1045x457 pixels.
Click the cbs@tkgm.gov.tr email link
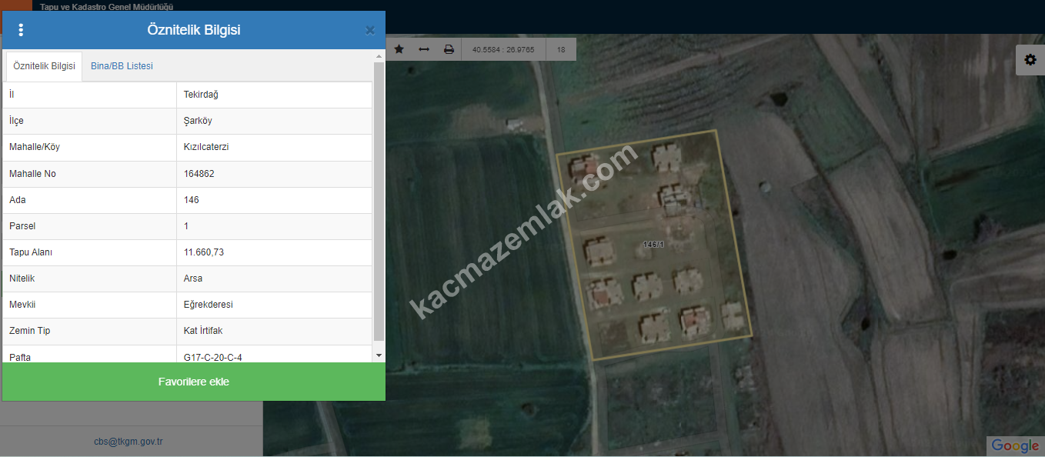(129, 442)
